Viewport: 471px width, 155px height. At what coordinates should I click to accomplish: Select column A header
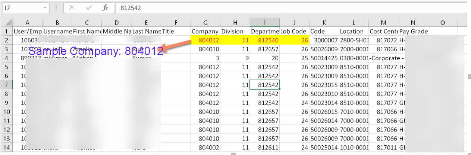pos(27,23)
